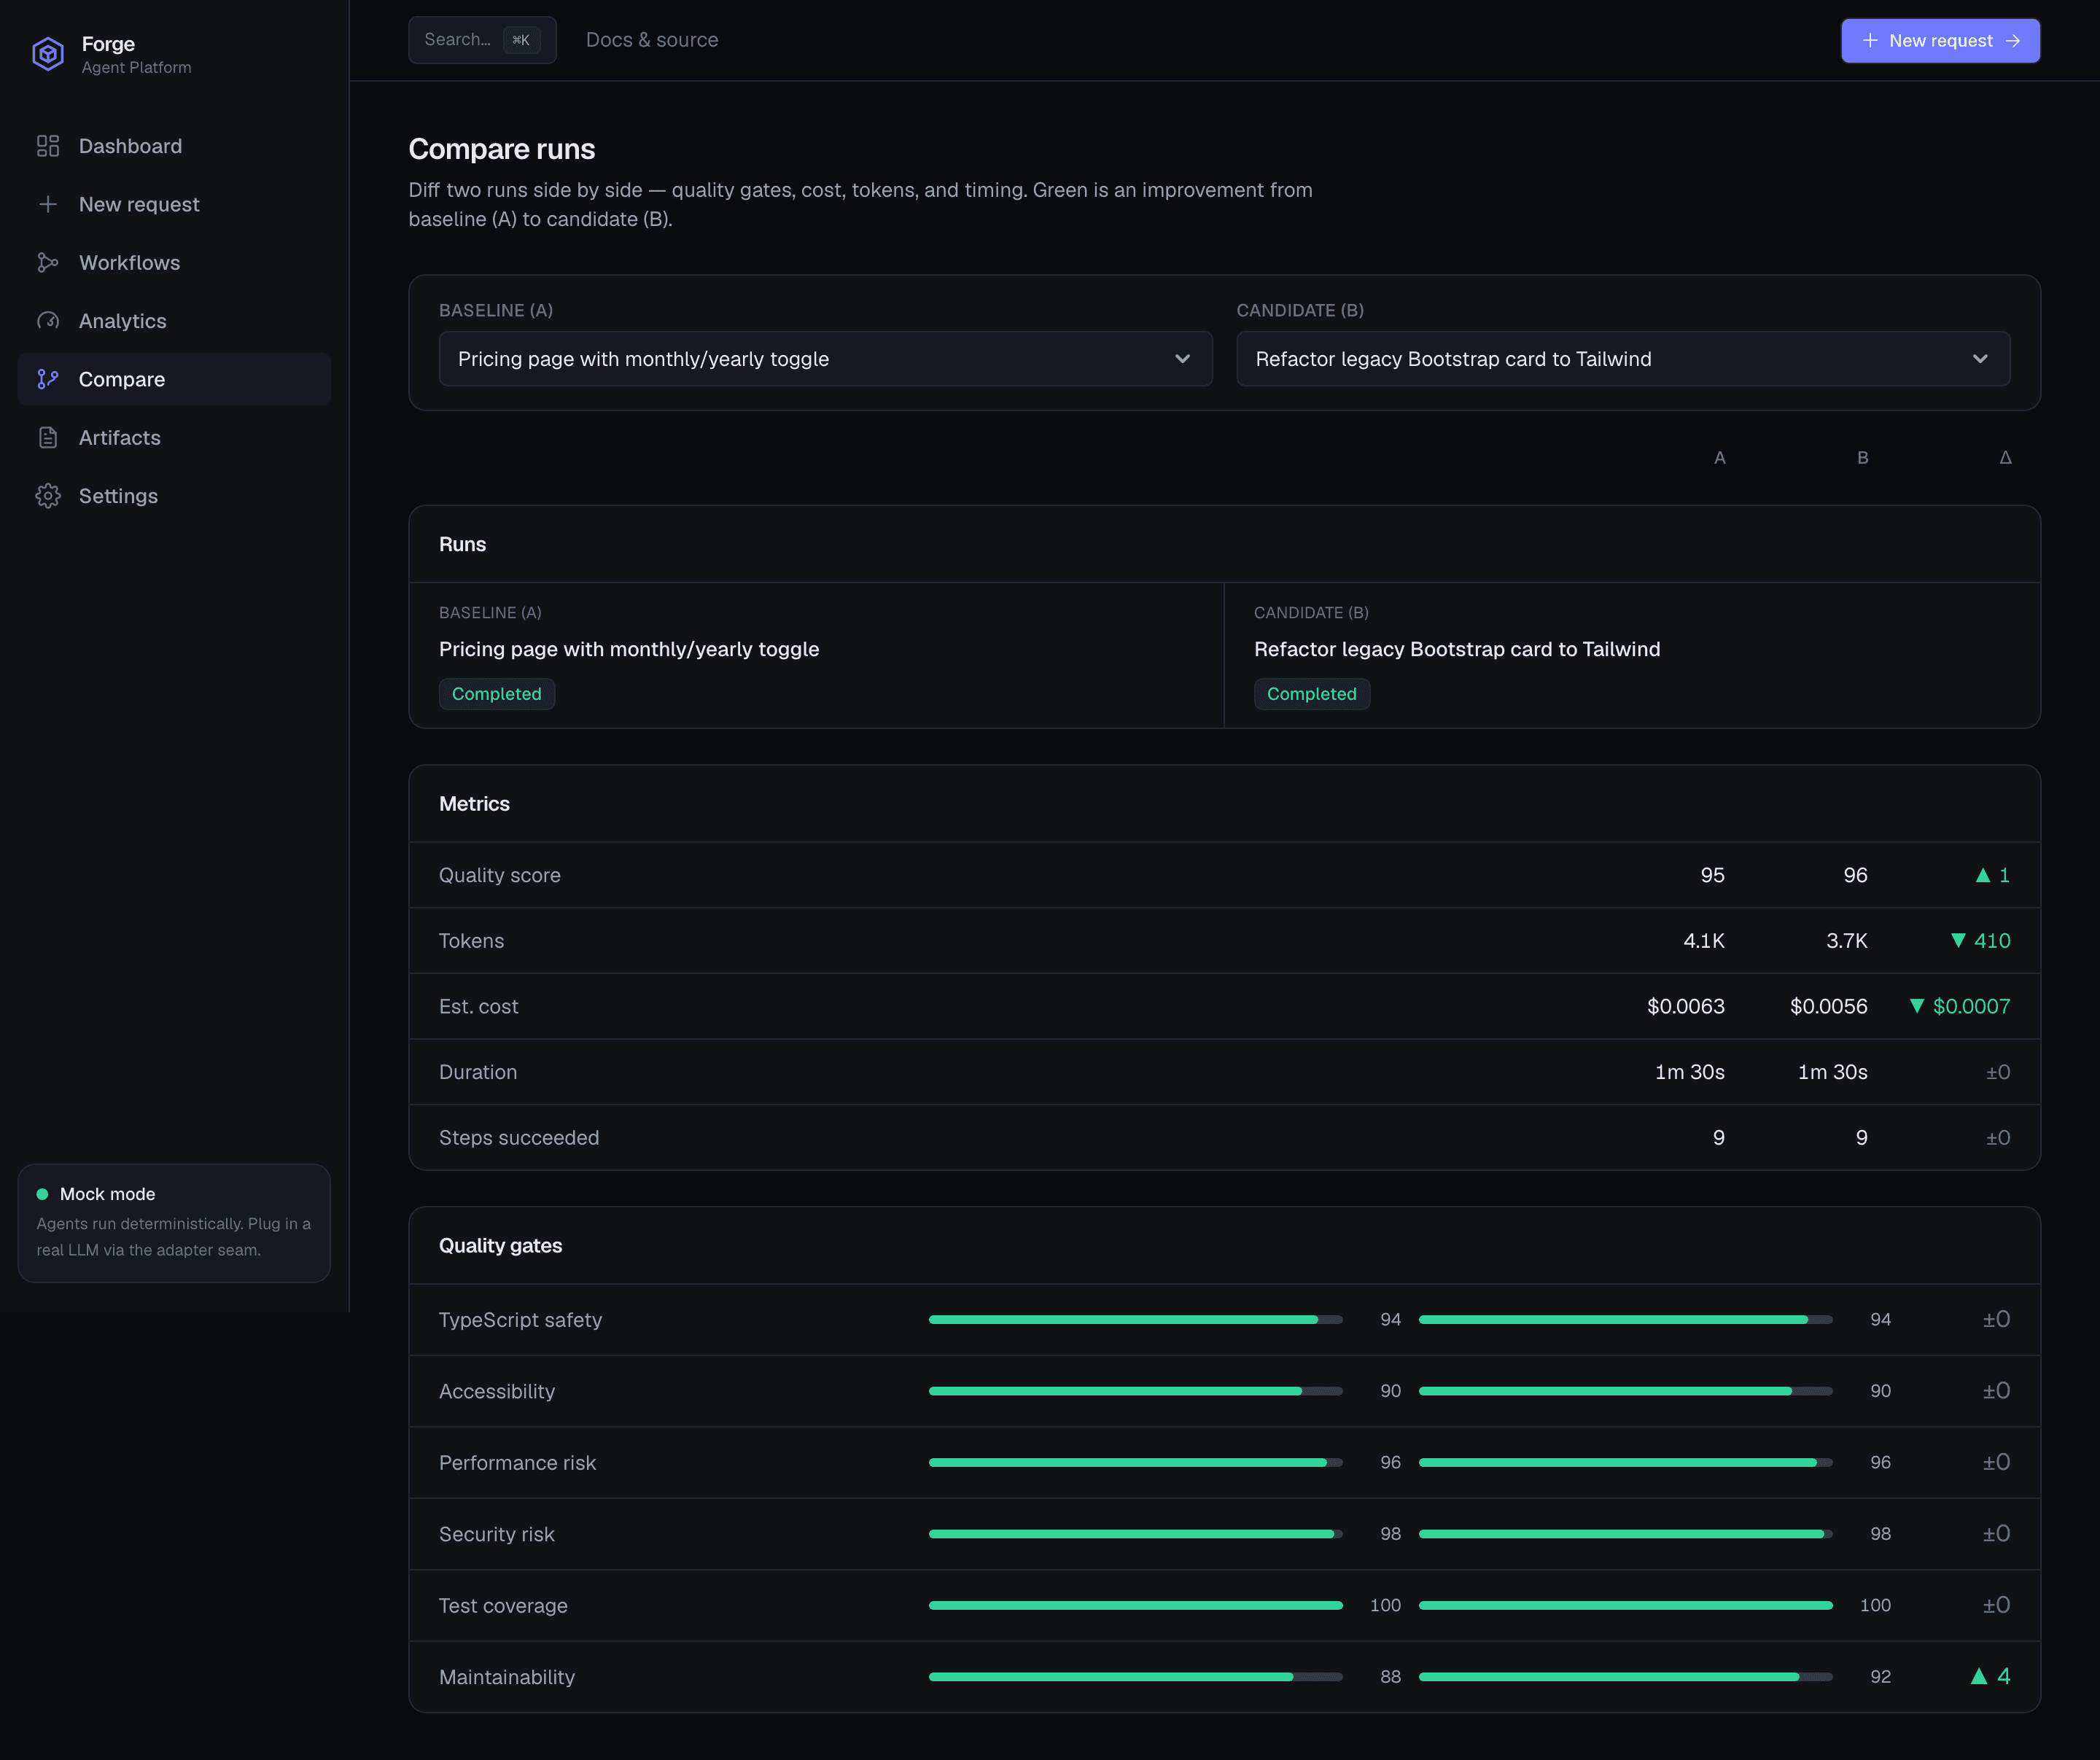
Task: Click the up triangle in Maintainability row
Action: [x=1978, y=1676]
